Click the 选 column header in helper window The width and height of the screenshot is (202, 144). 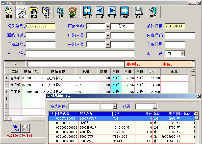pyautogui.click(x=52, y=114)
